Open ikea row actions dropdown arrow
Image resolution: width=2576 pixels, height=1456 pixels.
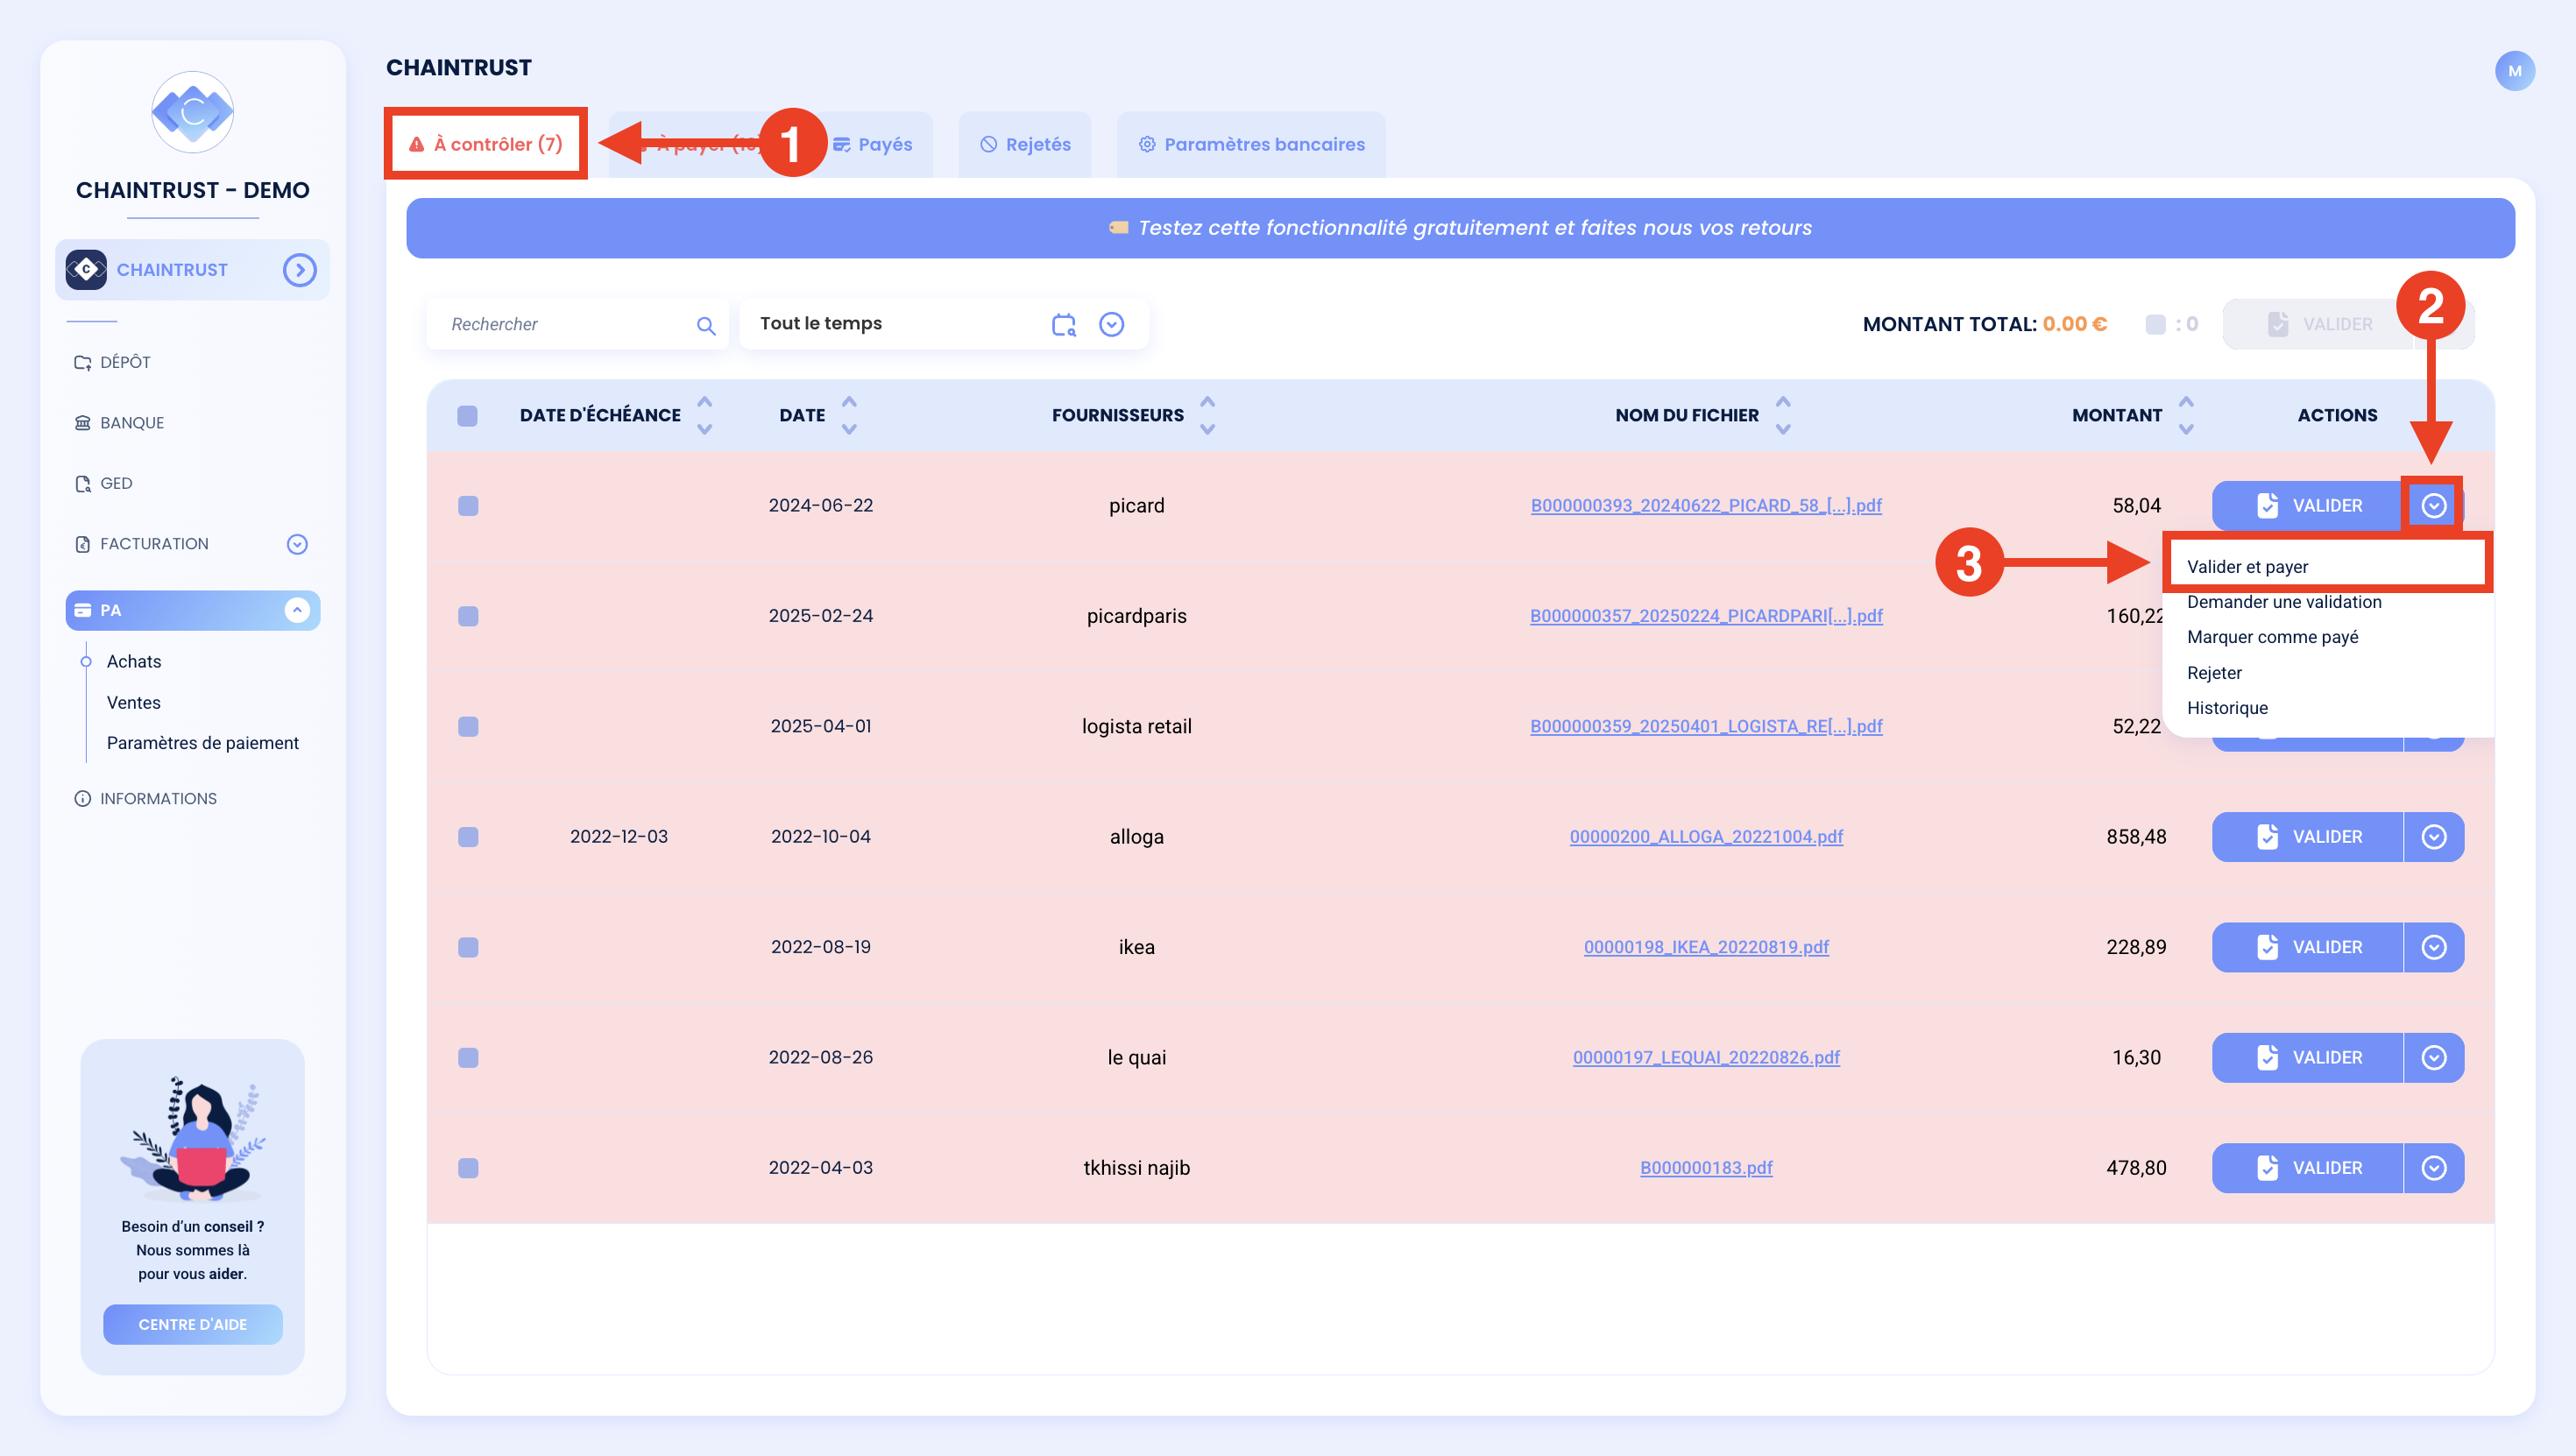click(2433, 947)
